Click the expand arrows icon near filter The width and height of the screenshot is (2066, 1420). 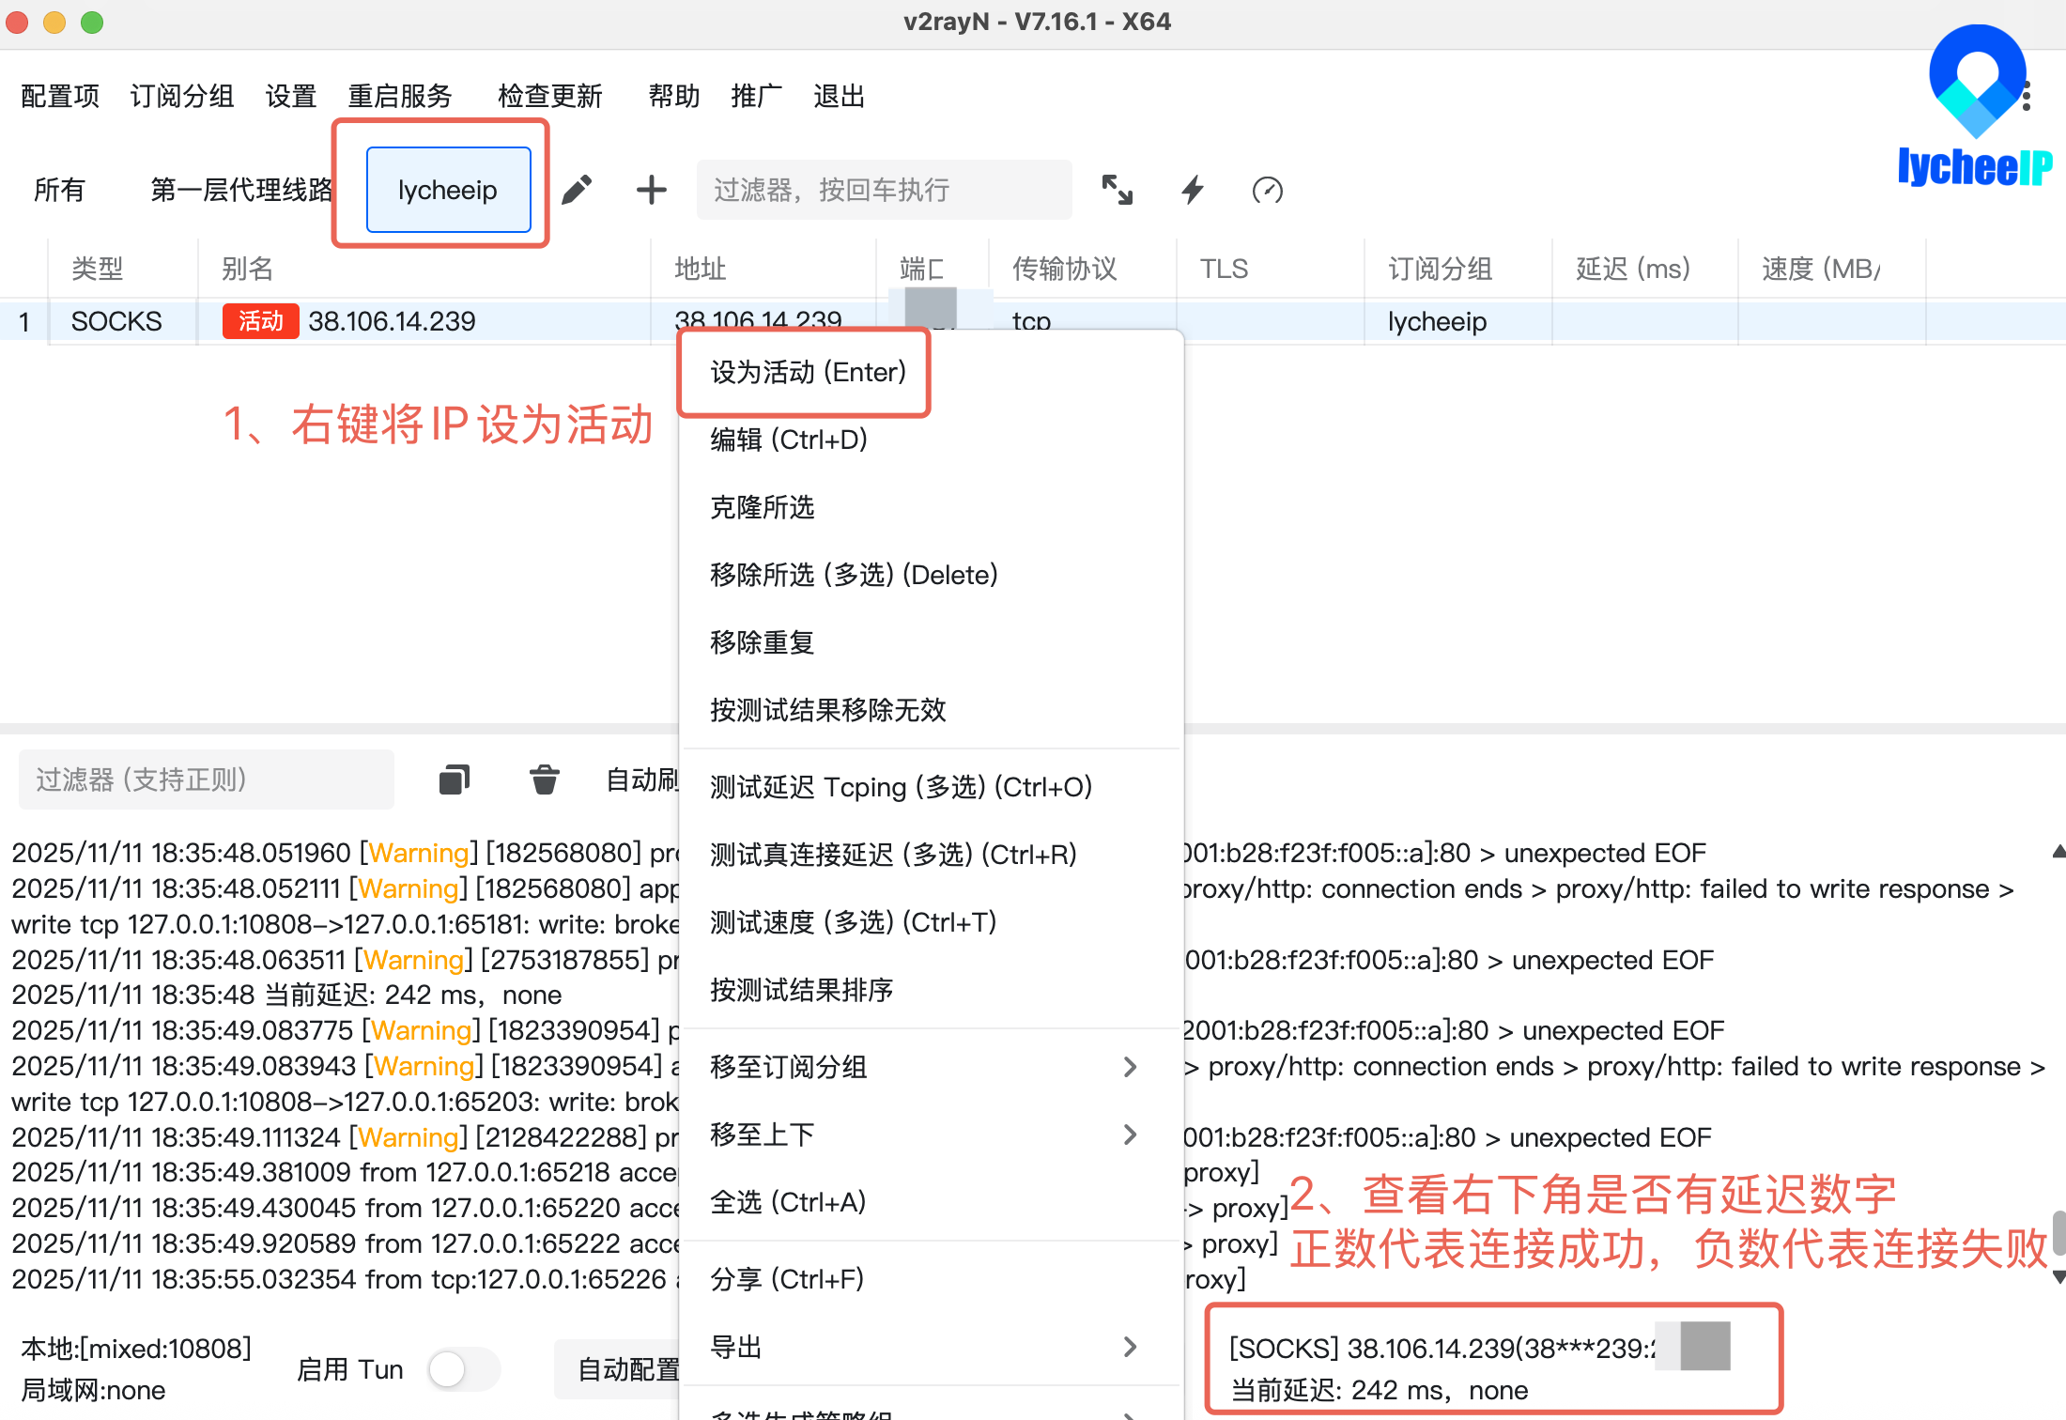[1117, 190]
